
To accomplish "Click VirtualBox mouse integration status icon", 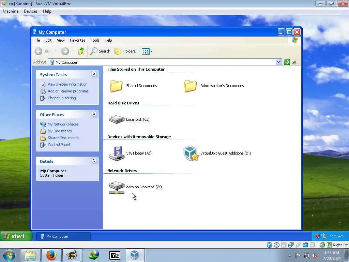I will click(322, 245).
